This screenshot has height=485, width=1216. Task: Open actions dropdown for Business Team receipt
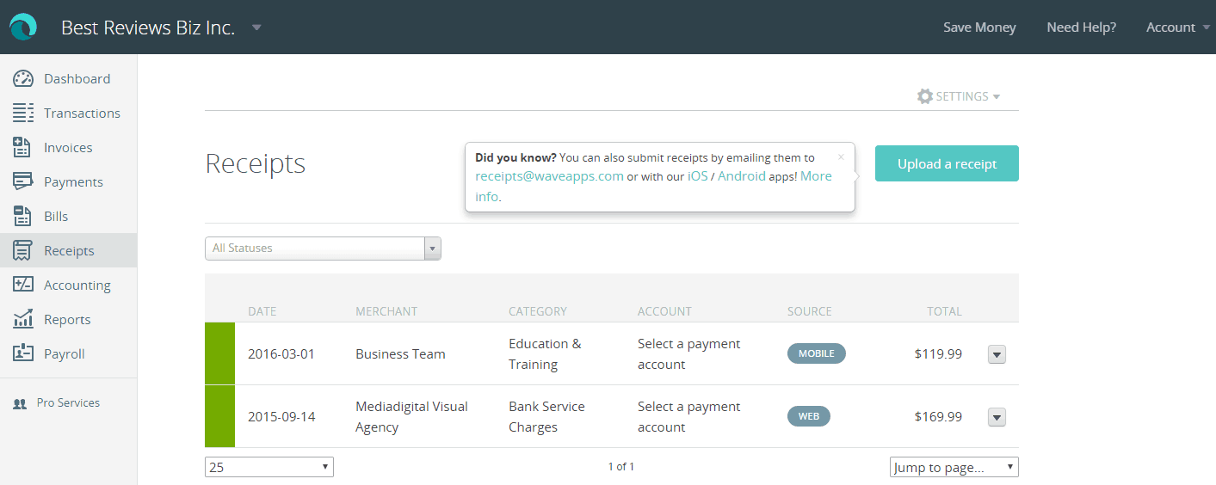pyautogui.click(x=997, y=354)
